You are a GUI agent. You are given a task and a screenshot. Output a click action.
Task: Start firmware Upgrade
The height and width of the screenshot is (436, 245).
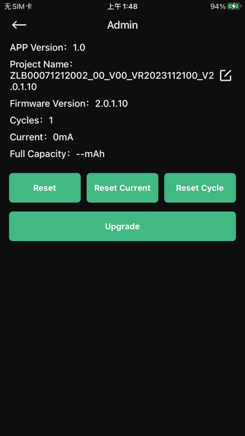[122, 226]
